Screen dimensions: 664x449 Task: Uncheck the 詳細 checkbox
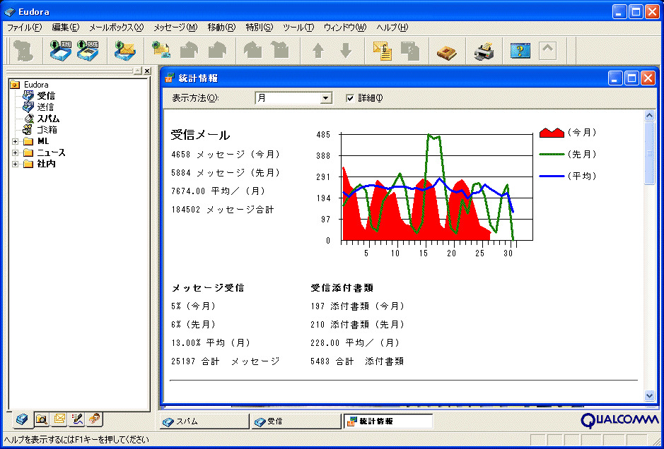(349, 98)
